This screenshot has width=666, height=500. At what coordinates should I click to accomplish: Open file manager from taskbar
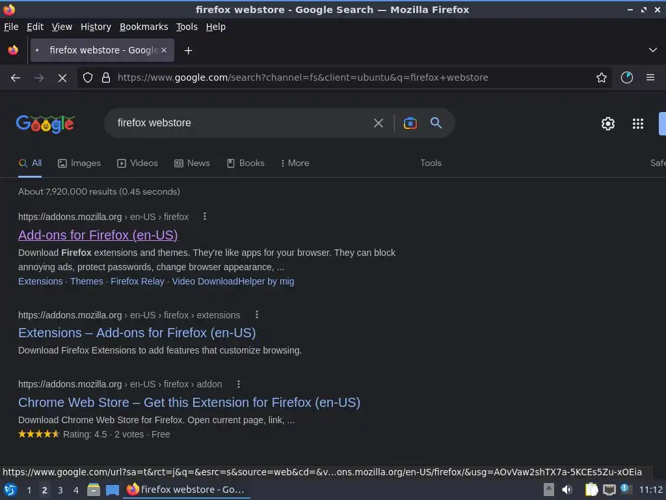94,490
